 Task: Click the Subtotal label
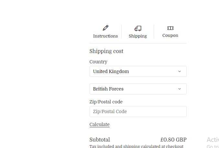100,140
